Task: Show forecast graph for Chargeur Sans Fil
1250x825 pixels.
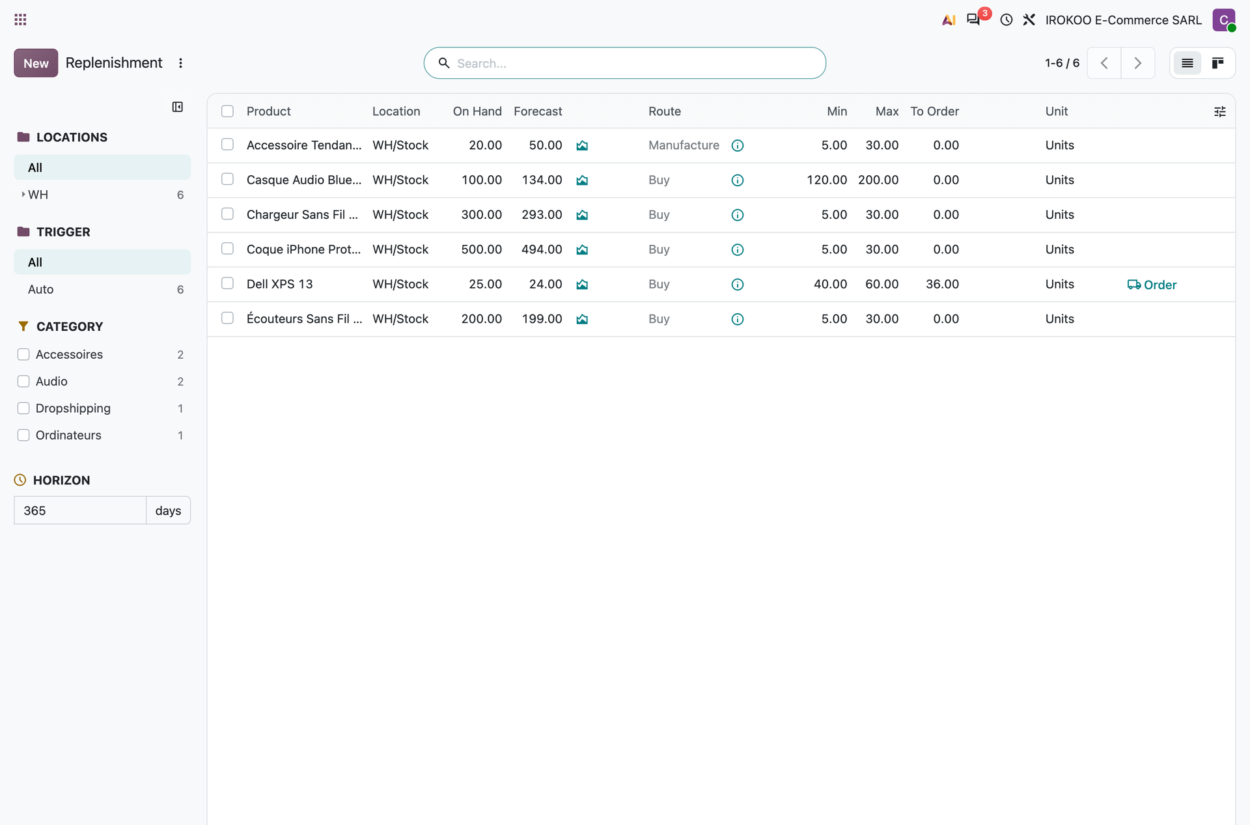Action: click(582, 215)
